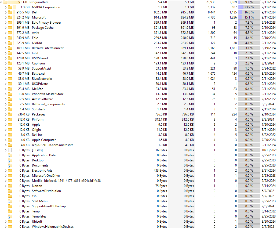Click the 6/24/2022 date for SupportAssist
The image size is (277, 228).
tap(268, 68)
